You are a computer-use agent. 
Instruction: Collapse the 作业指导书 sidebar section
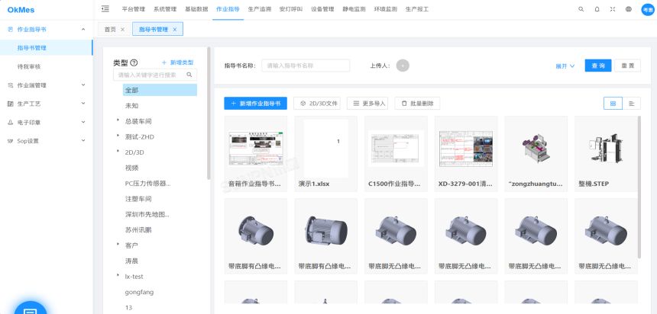click(83, 29)
